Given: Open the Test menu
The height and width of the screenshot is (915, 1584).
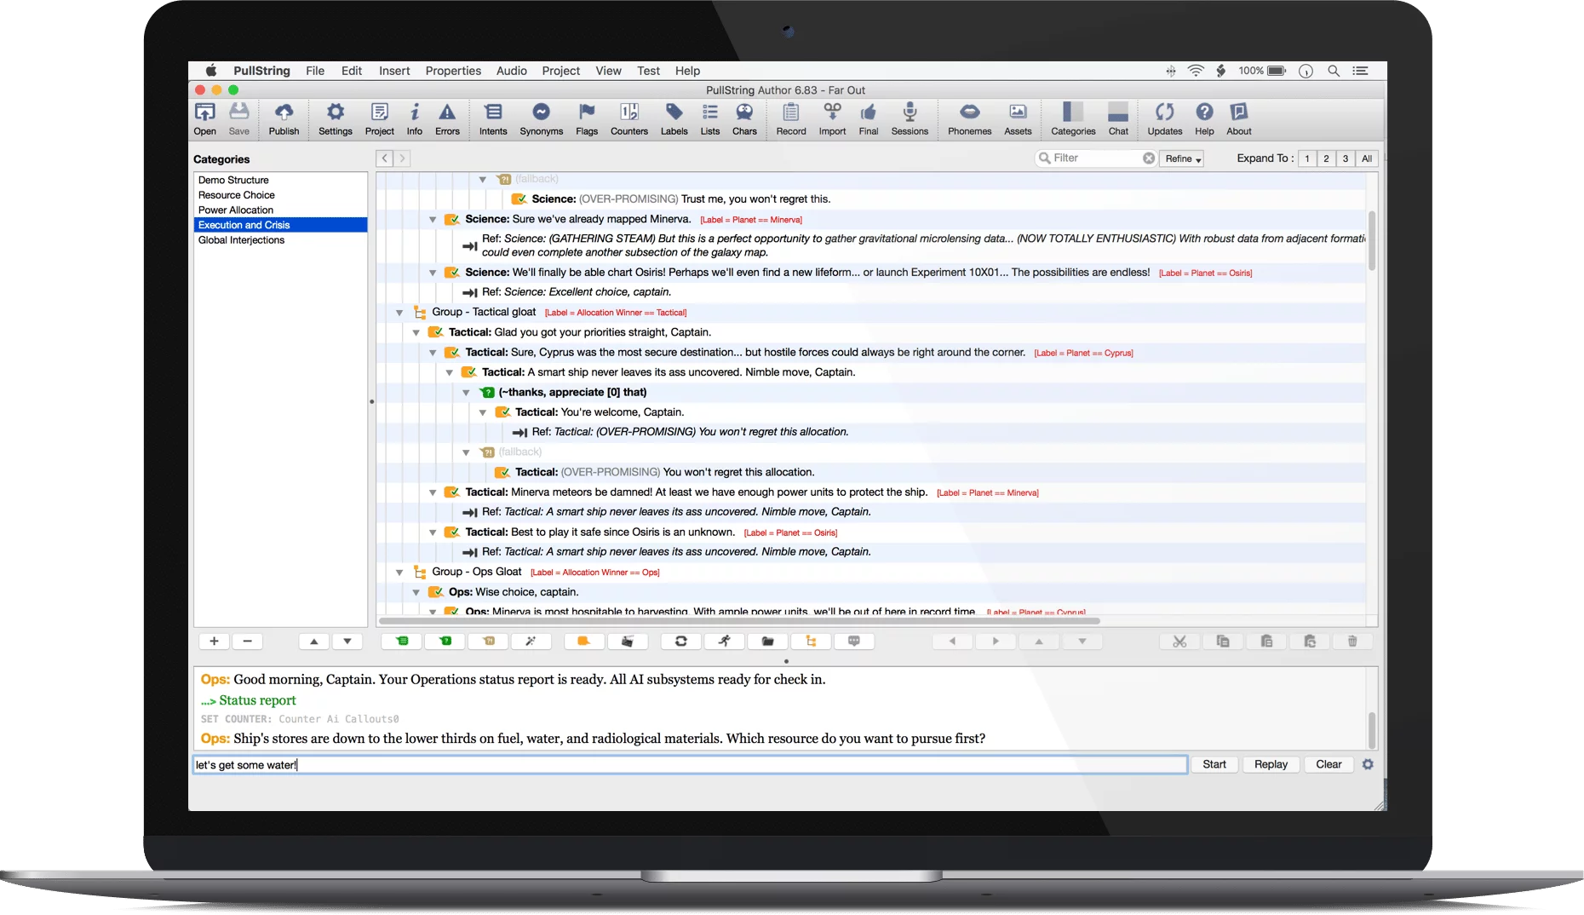Looking at the screenshot, I should tap(648, 71).
